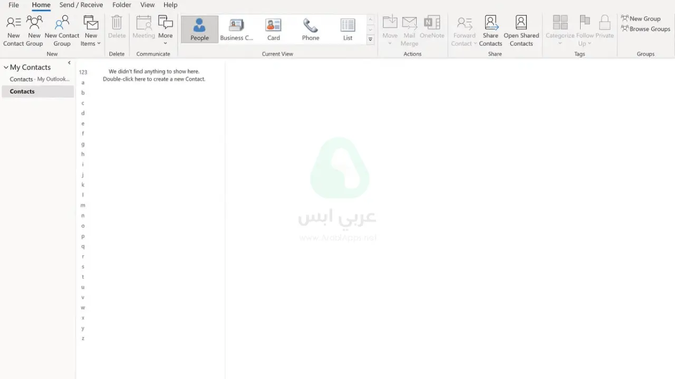Select the People view icon
Screen dimensions: 675x379
click(x=199, y=29)
